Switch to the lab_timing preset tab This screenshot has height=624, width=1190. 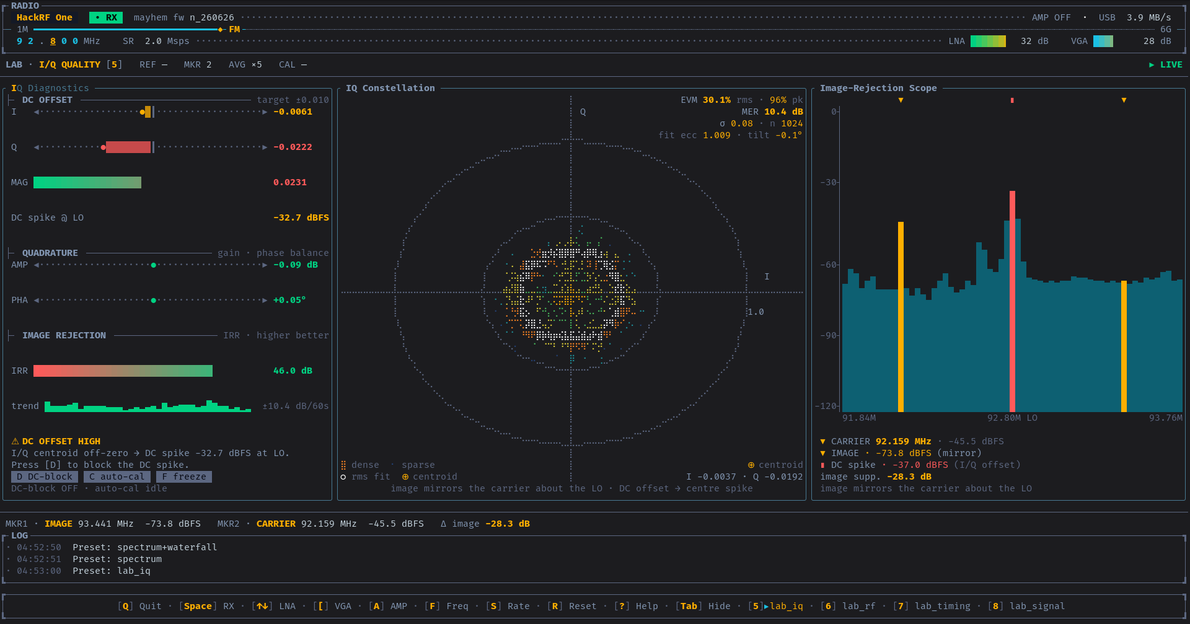tap(932, 606)
